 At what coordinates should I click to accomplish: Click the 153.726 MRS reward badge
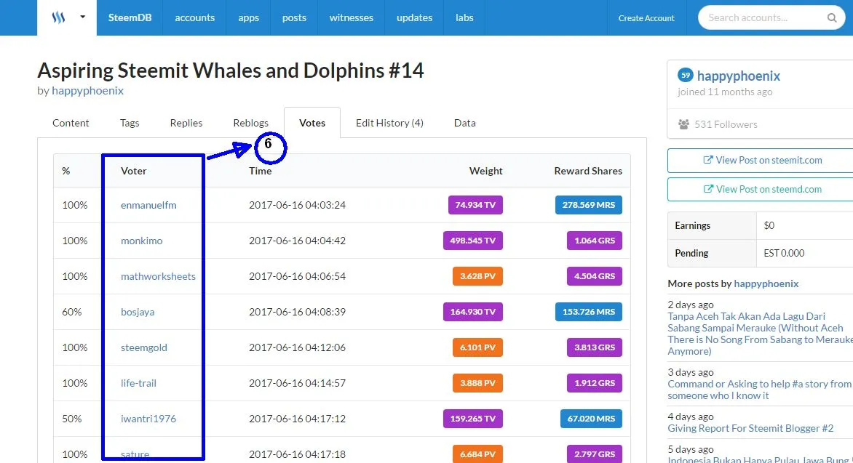coord(589,312)
